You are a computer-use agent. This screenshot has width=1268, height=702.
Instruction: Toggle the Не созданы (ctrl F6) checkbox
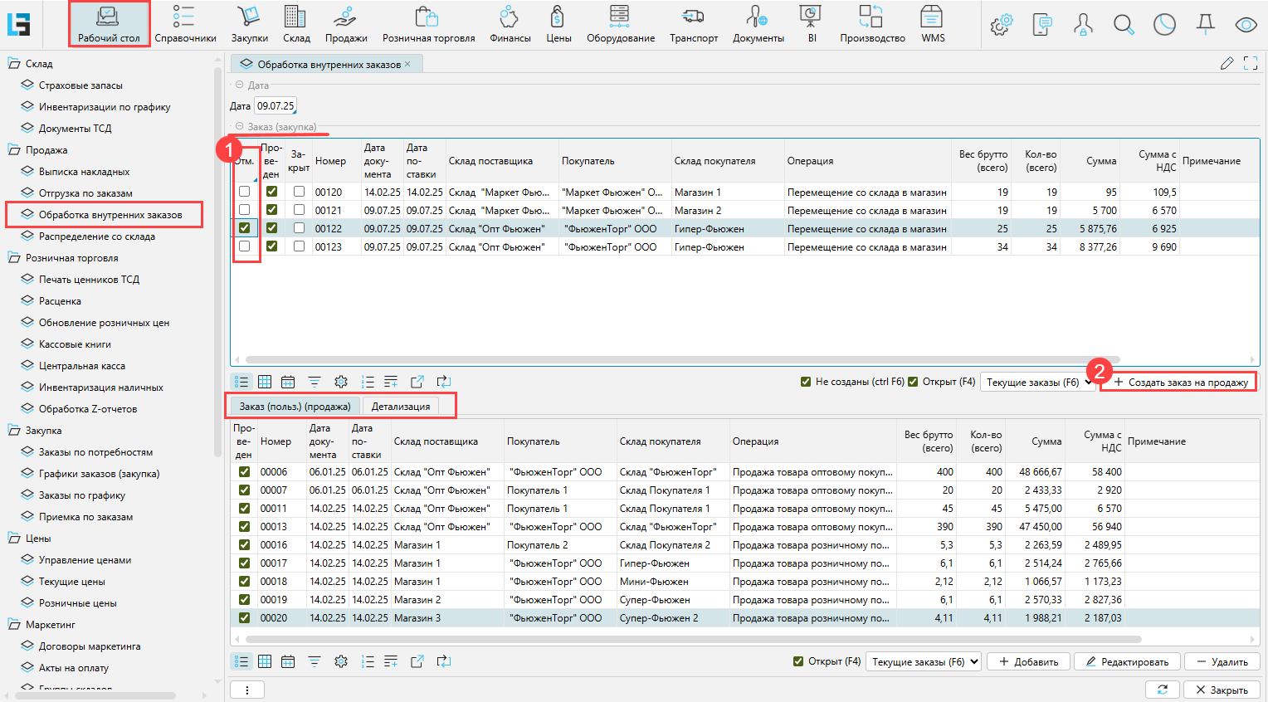pyautogui.click(x=806, y=382)
